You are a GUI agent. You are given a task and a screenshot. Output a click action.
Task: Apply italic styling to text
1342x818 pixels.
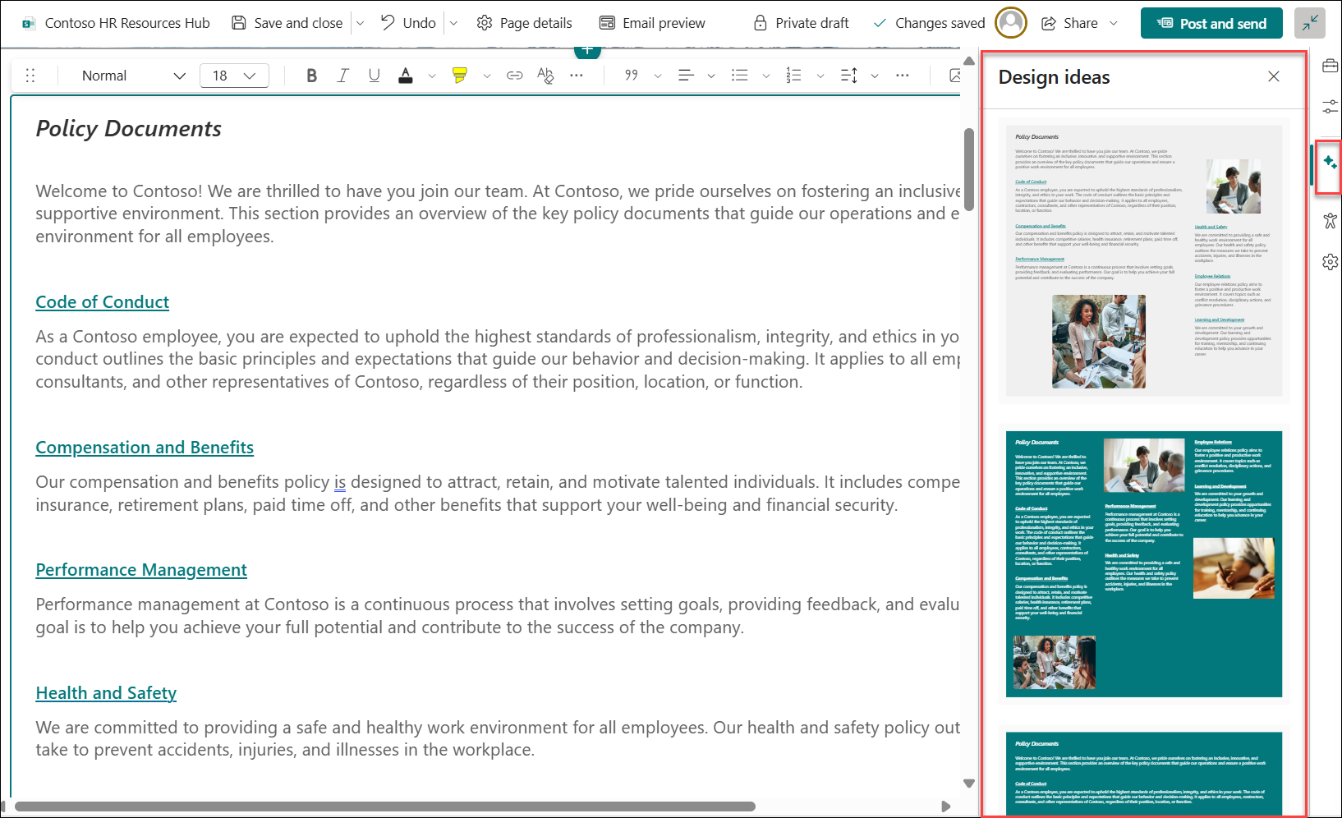tap(342, 75)
